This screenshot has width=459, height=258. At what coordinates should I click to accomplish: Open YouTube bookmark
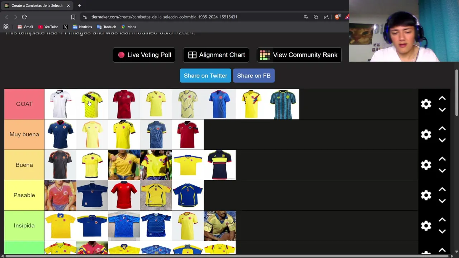(48, 27)
